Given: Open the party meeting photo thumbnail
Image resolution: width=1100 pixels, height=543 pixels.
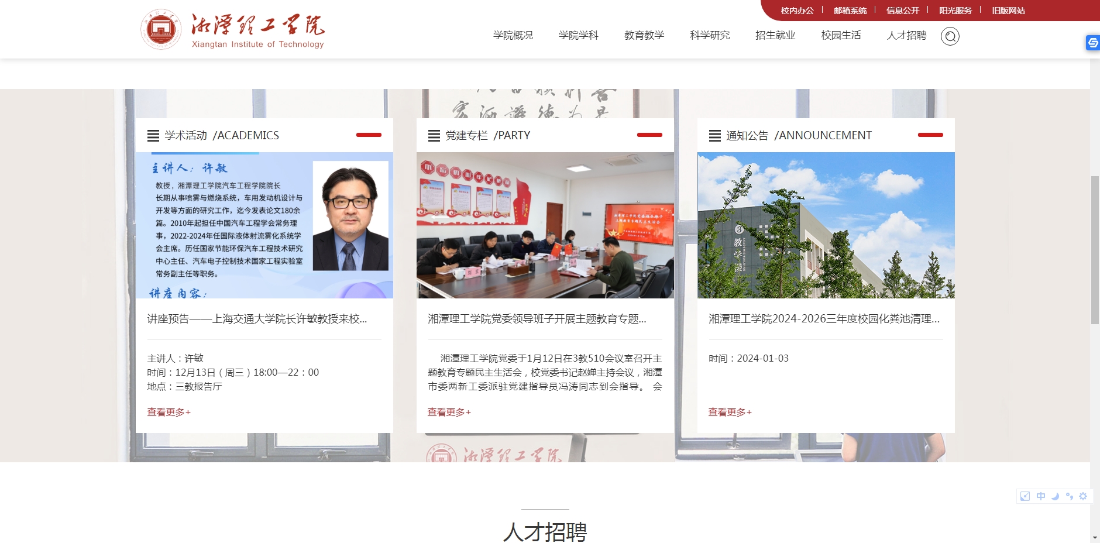Looking at the screenshot, I should (x=545, y=225).
